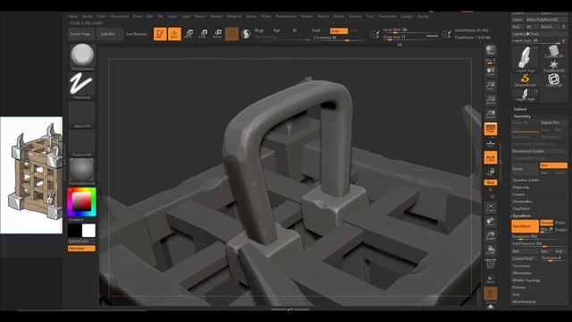Open the Transform menu
The width and height of the screenshot is (572, 322).
point(387,16)
